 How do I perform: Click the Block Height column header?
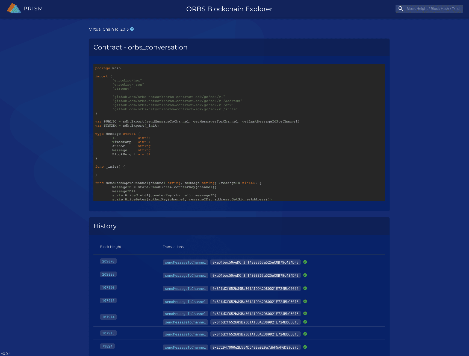coord(111,247)
